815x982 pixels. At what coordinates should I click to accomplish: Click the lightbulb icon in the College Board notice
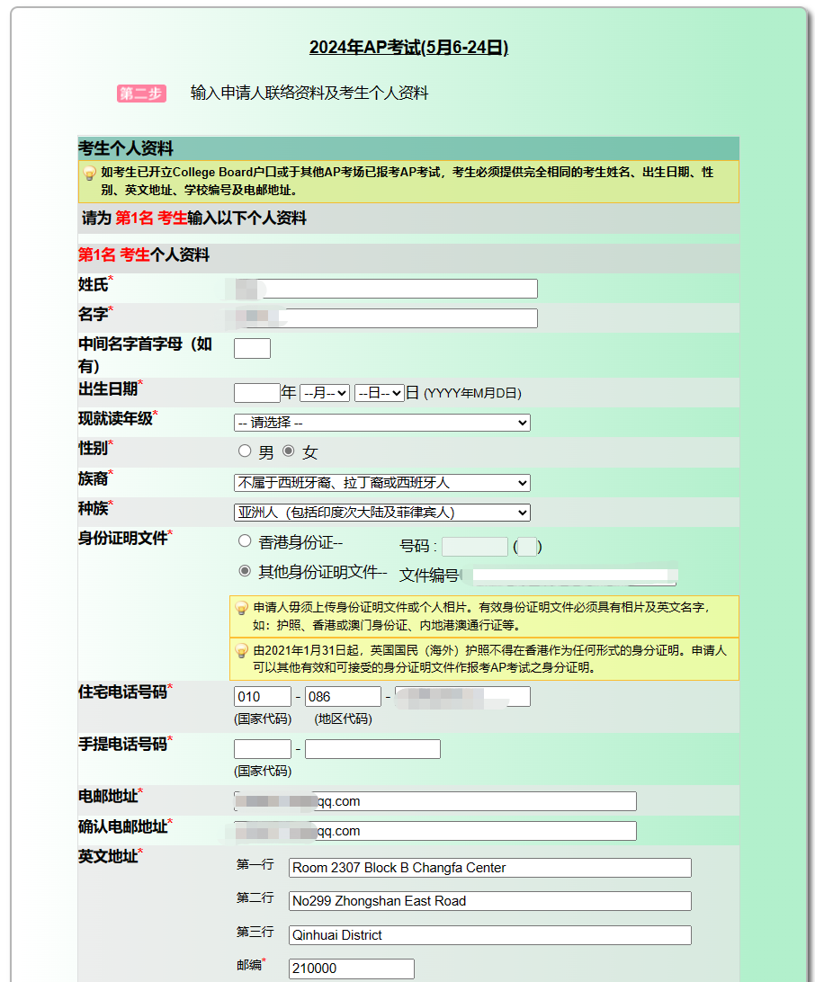tap(90, 173)
